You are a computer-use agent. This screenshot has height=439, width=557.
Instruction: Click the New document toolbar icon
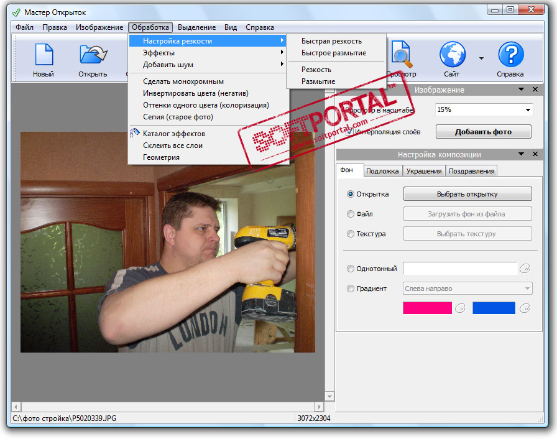(x=44, y=54)
